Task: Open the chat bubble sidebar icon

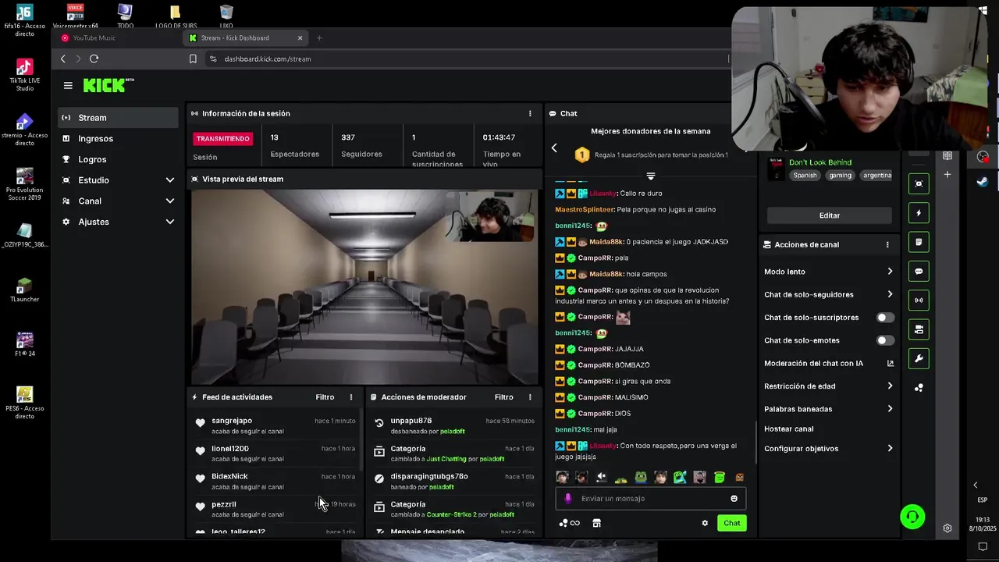Action: 919,272
